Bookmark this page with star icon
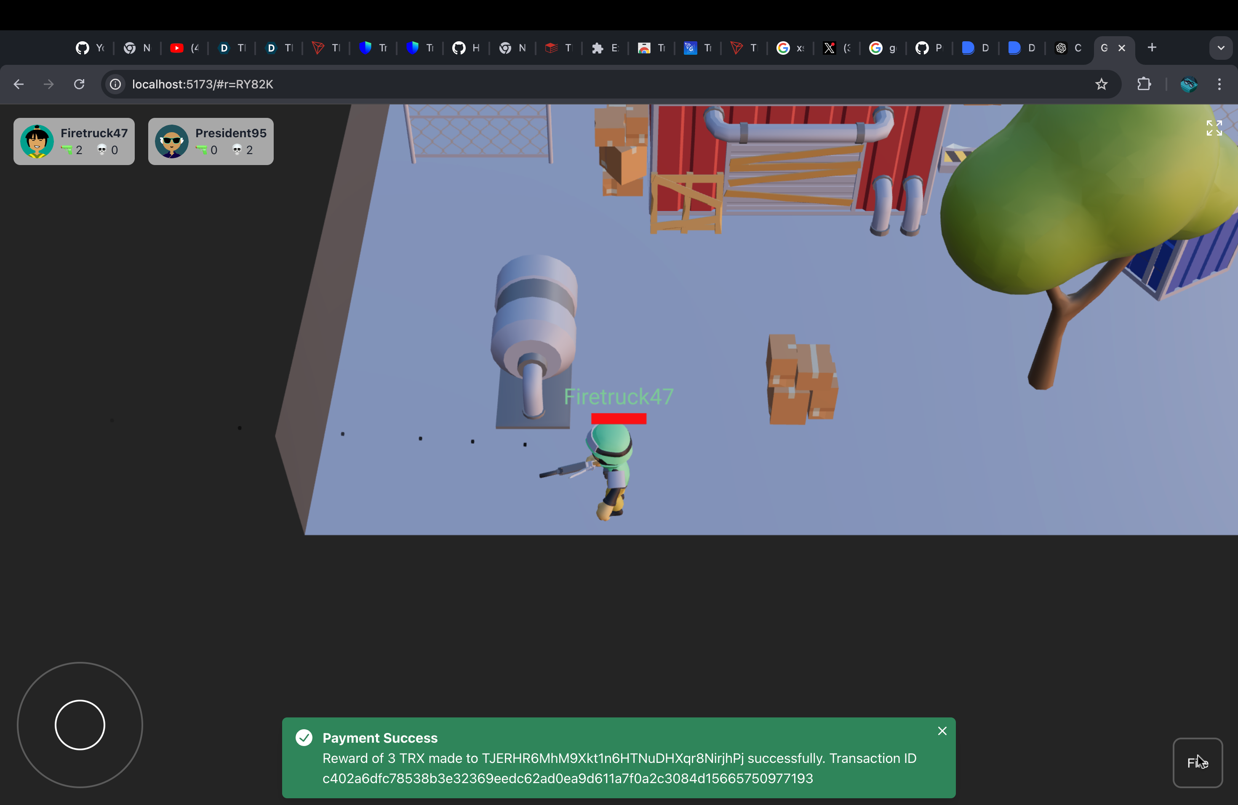This screenshot has height=805, width=1238. [1101, 84]
